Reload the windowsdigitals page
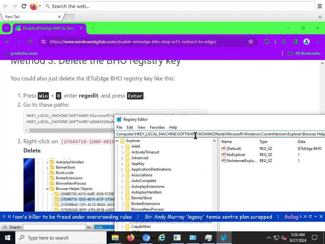The height and width of the screenshot is (244, 325). point(30,42)
